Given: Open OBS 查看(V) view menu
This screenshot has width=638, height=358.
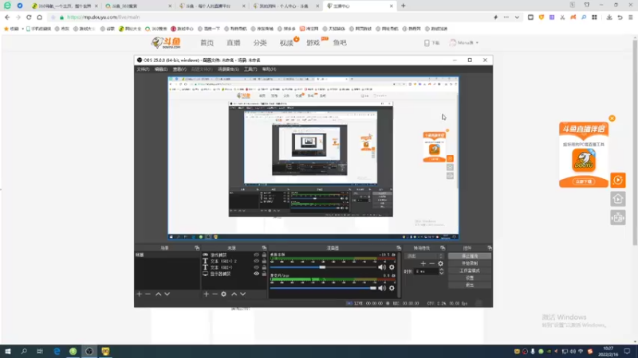Looking at the screenshot, I should pyautogui.click(x=179, y=69).
